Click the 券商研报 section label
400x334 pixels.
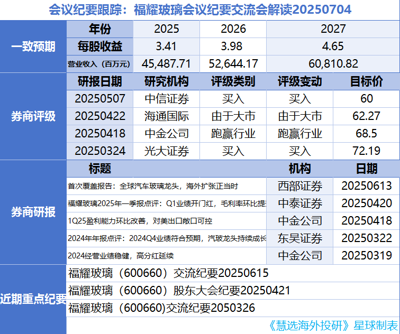(x=33, y=212)
